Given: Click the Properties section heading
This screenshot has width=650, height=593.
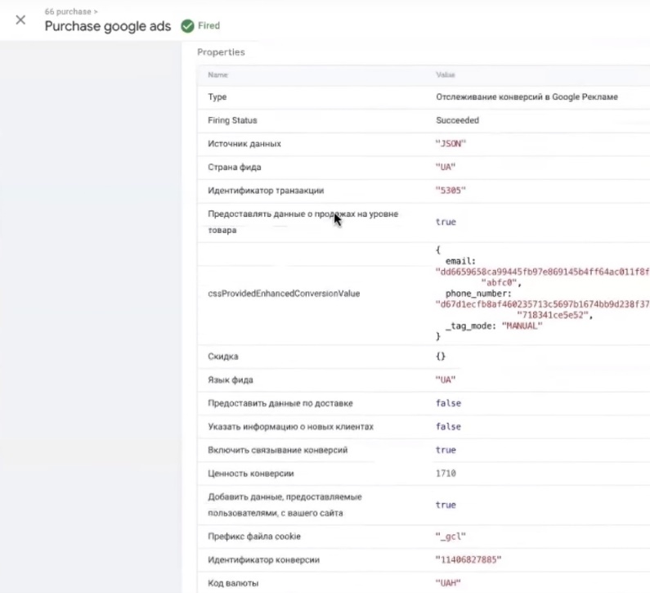Looking at the screenshot, I should pos(221,52).
